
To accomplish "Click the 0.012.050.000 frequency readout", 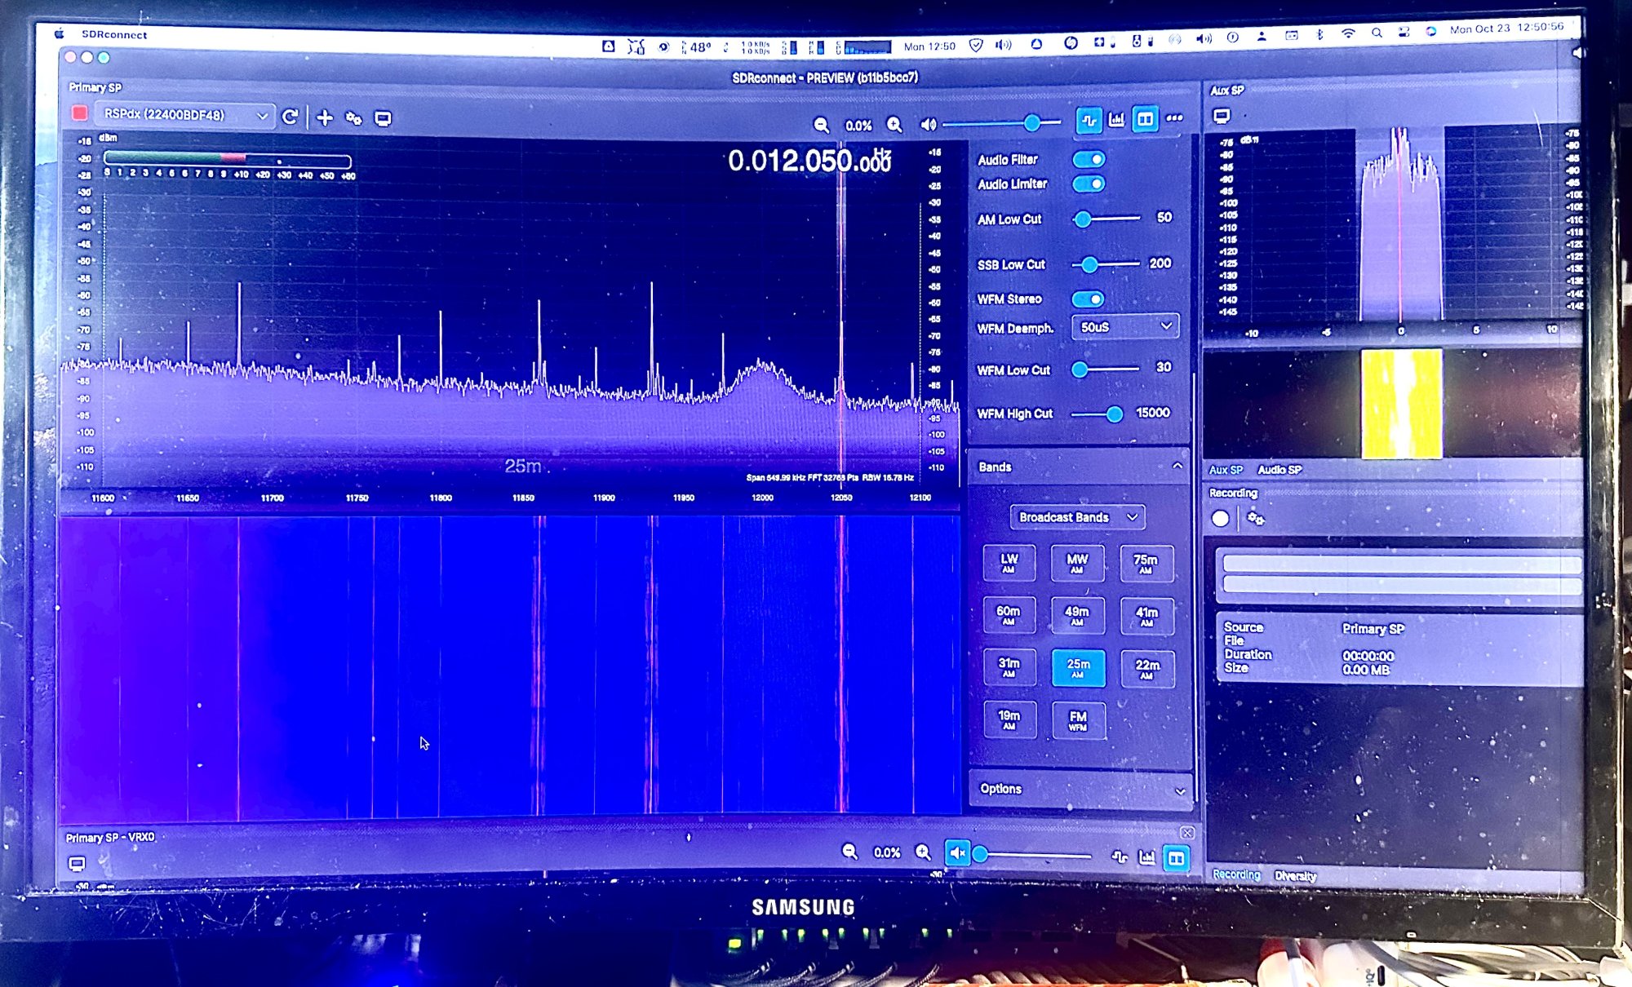I will click(x=809, y=161).
